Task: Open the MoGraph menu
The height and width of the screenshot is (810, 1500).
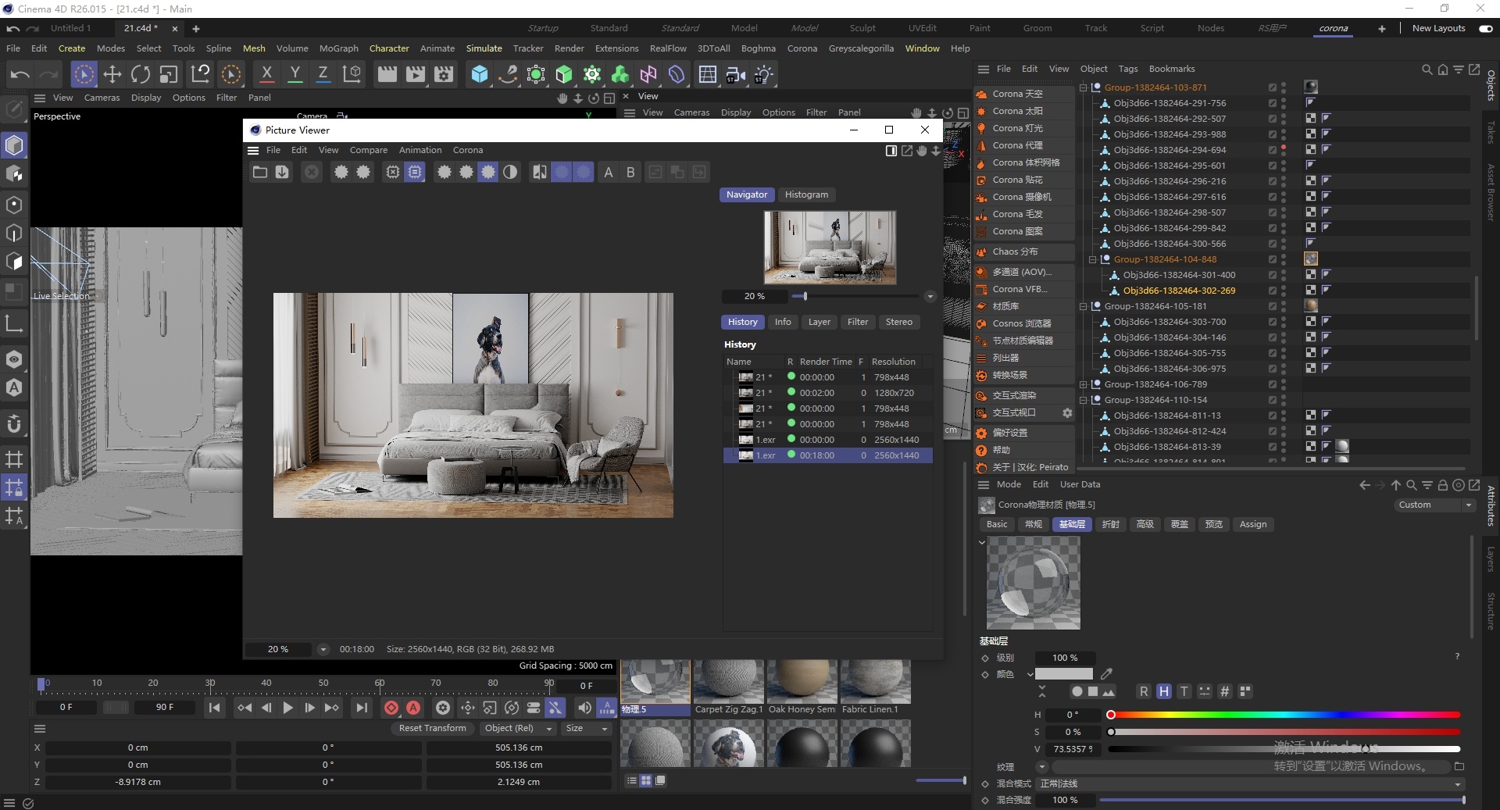Action: (339, 48)
